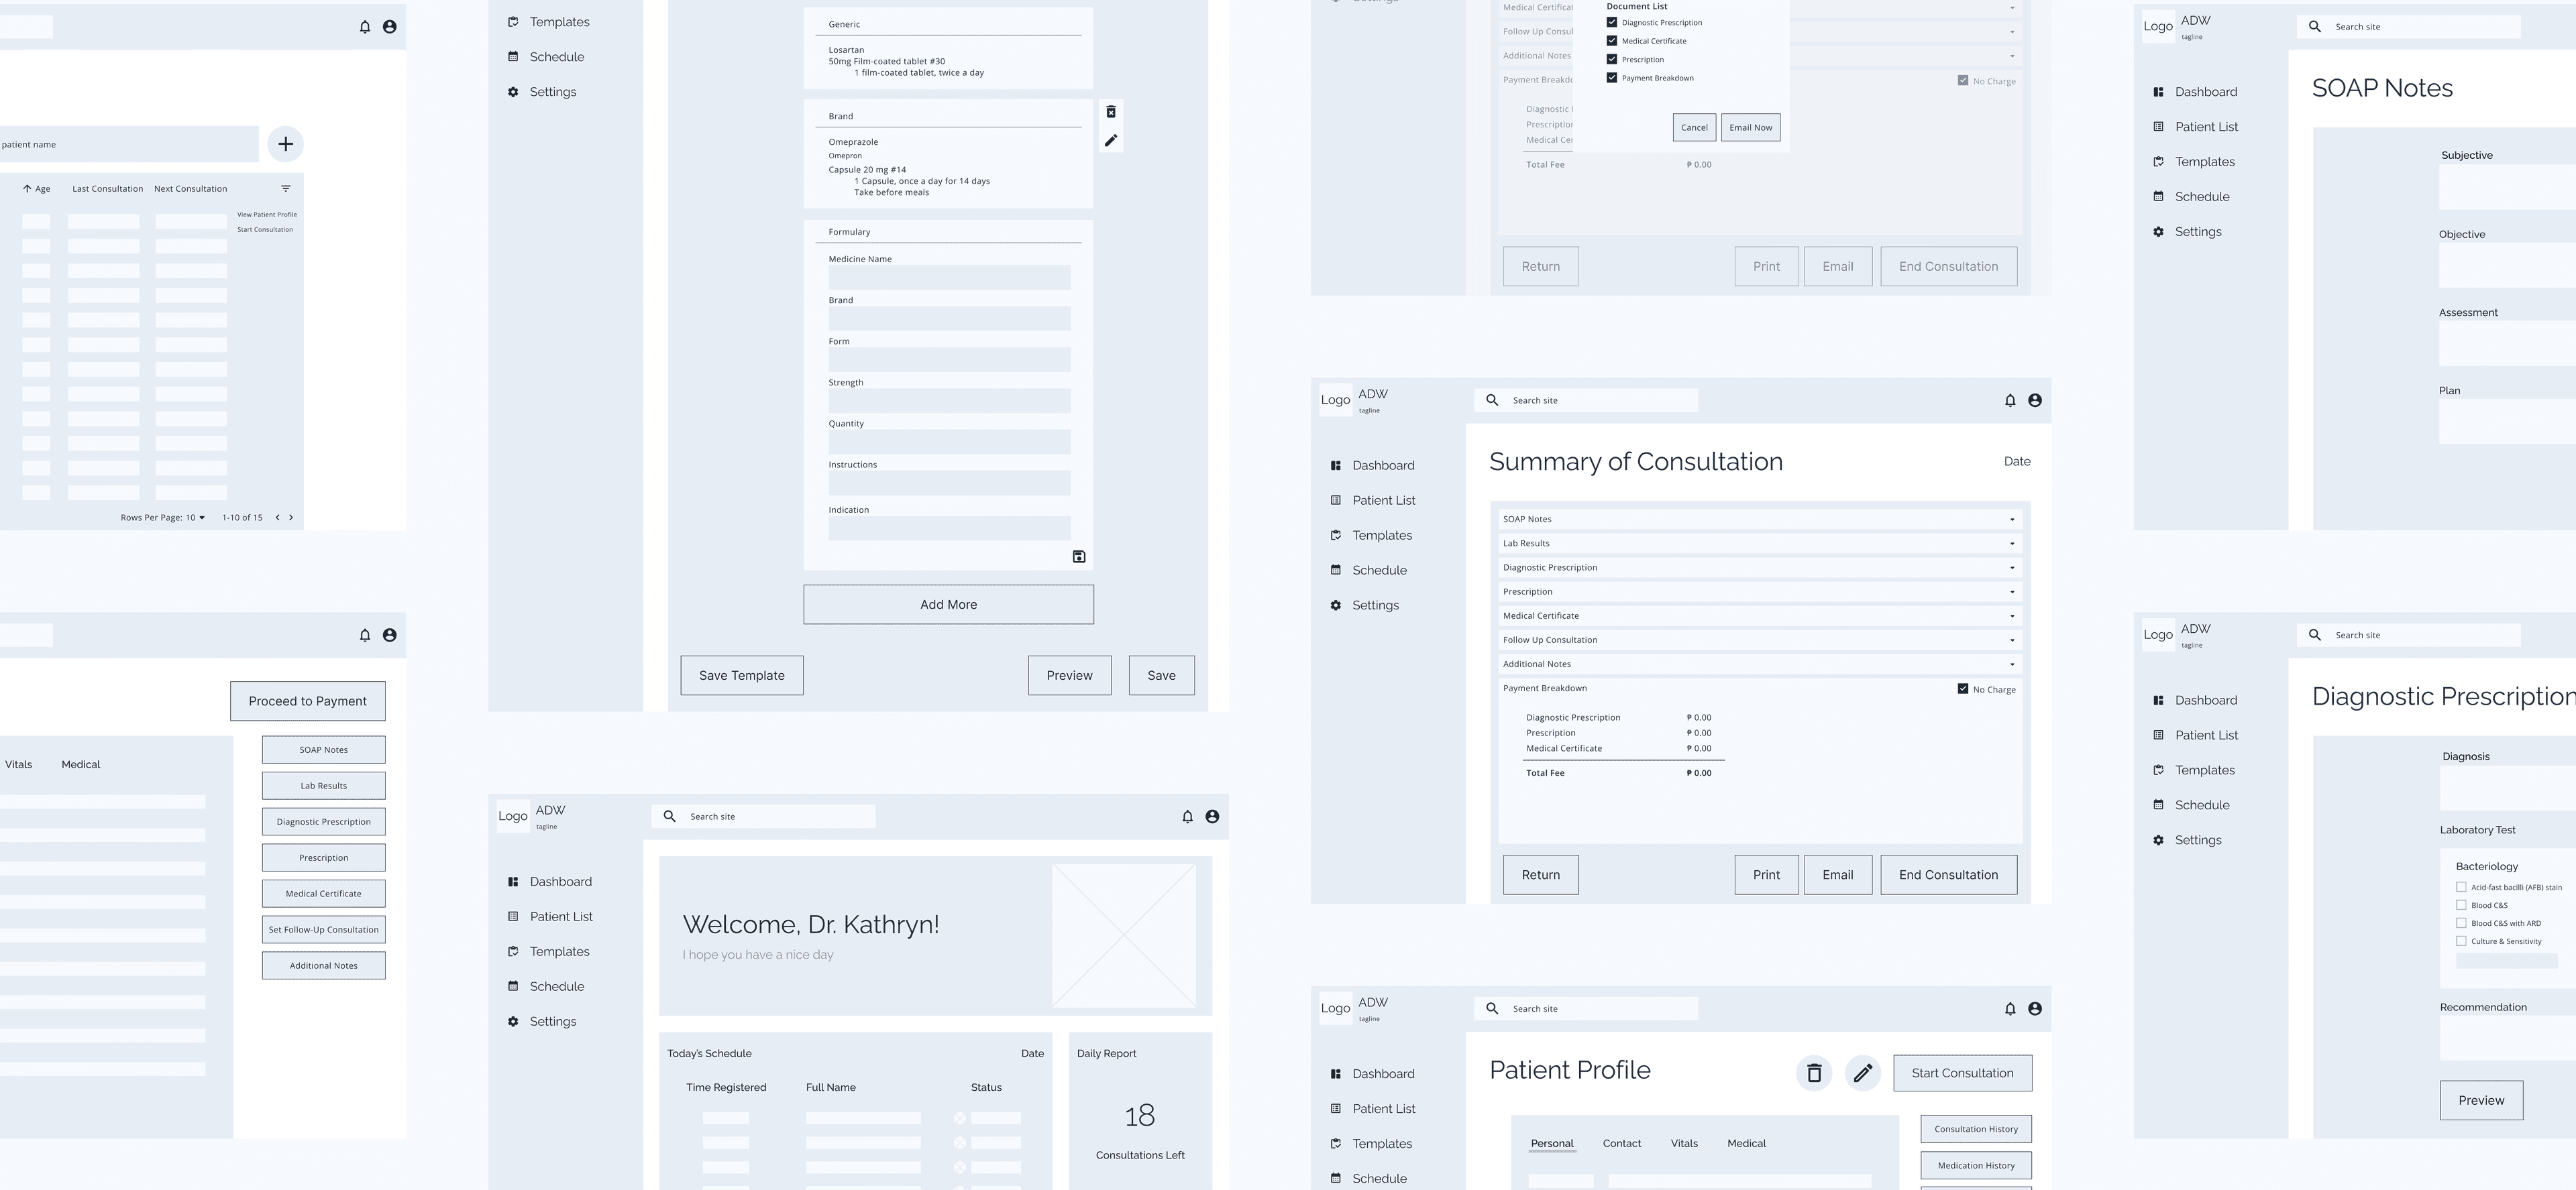Delete the Brand medication entry via trash icon
Screen dimensions: 2576x1190
click(x=1111, y=112)
